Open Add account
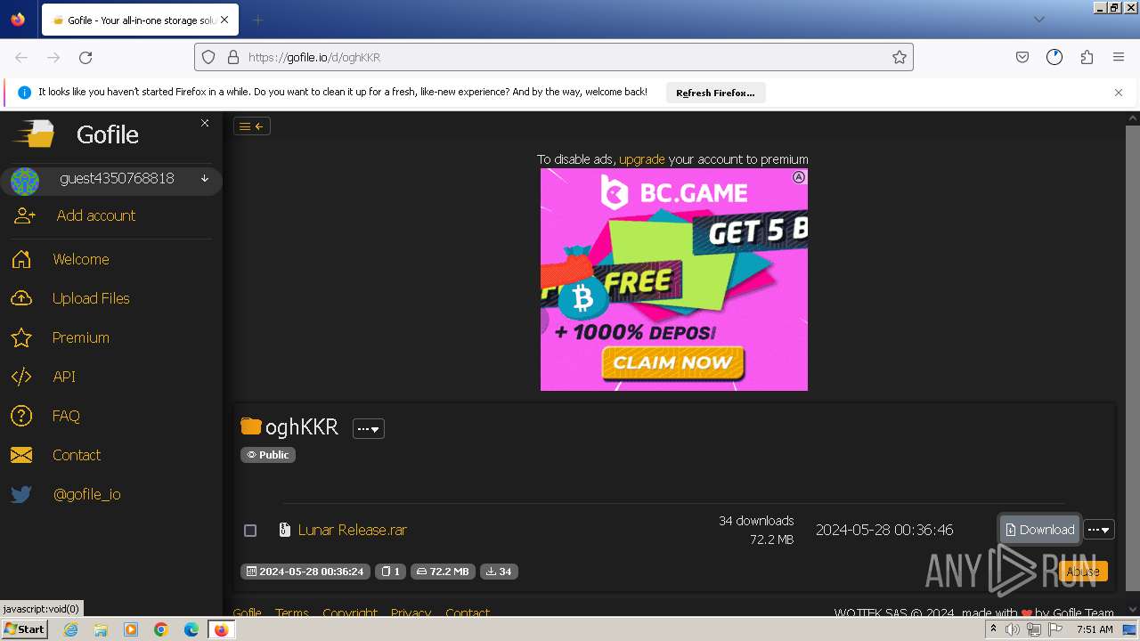 [x=95, y=215]
